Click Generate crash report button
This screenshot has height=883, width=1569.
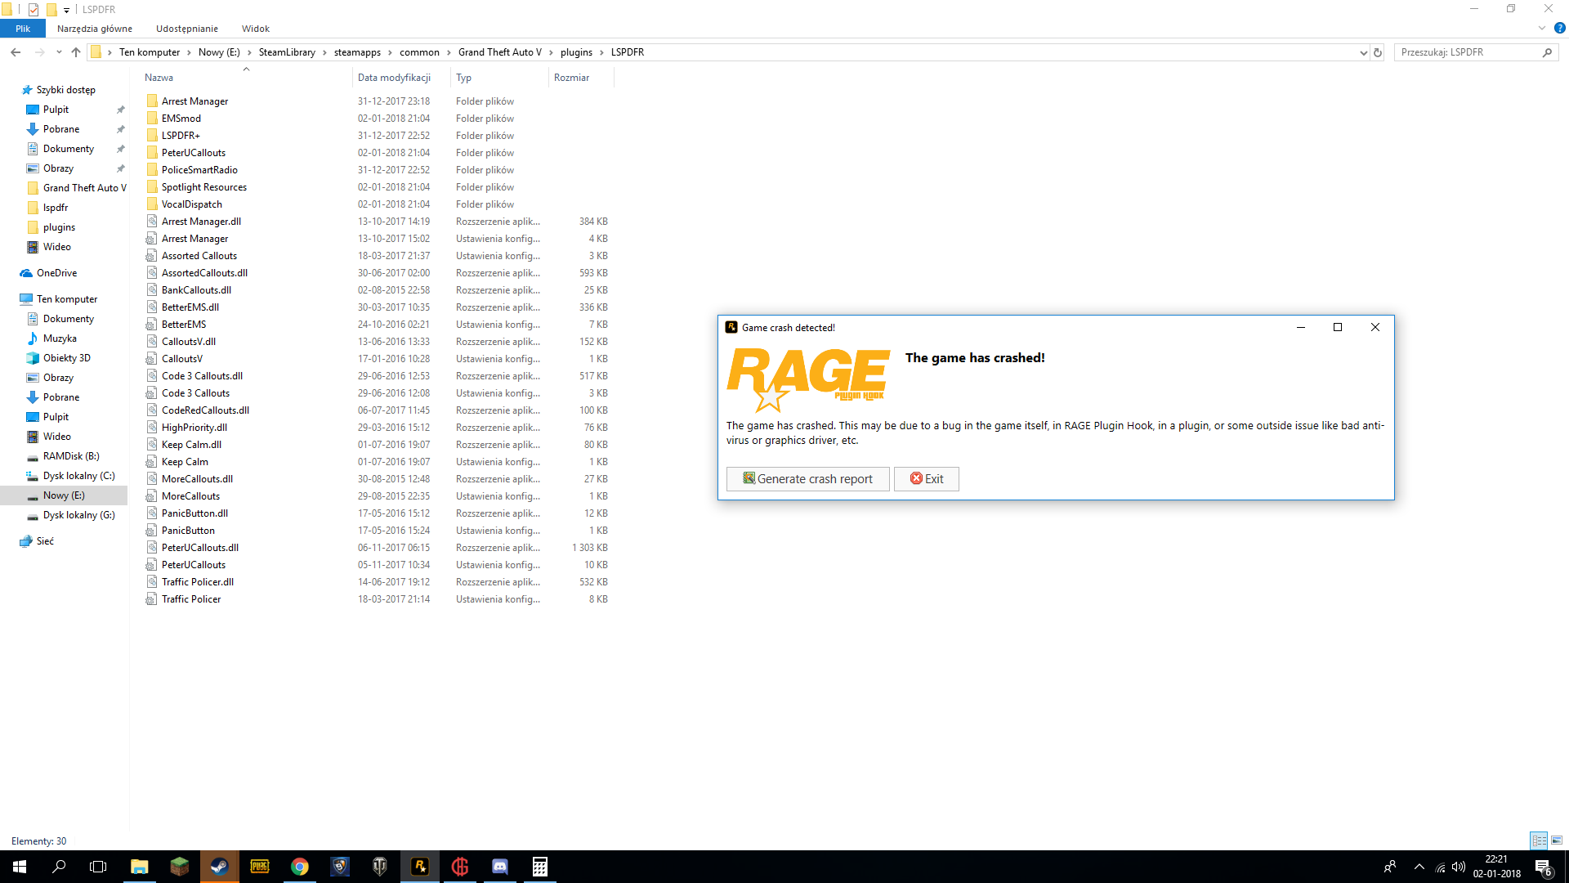pyautogui.click(x=807, y=479)
